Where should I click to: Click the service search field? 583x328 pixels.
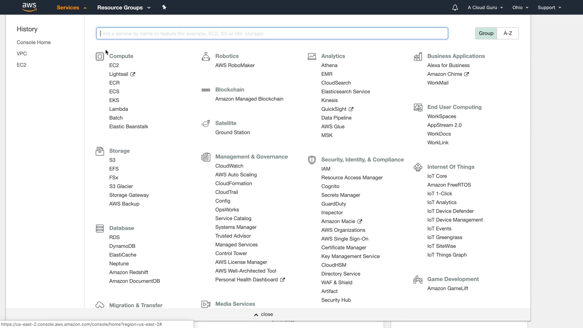click(272, 33)
